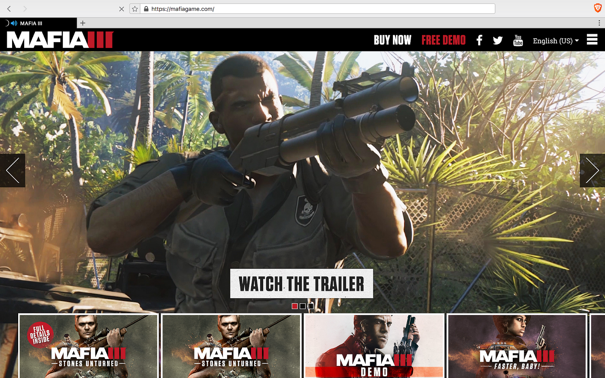Go forward with the browser forward arrow

coord(25,9)
